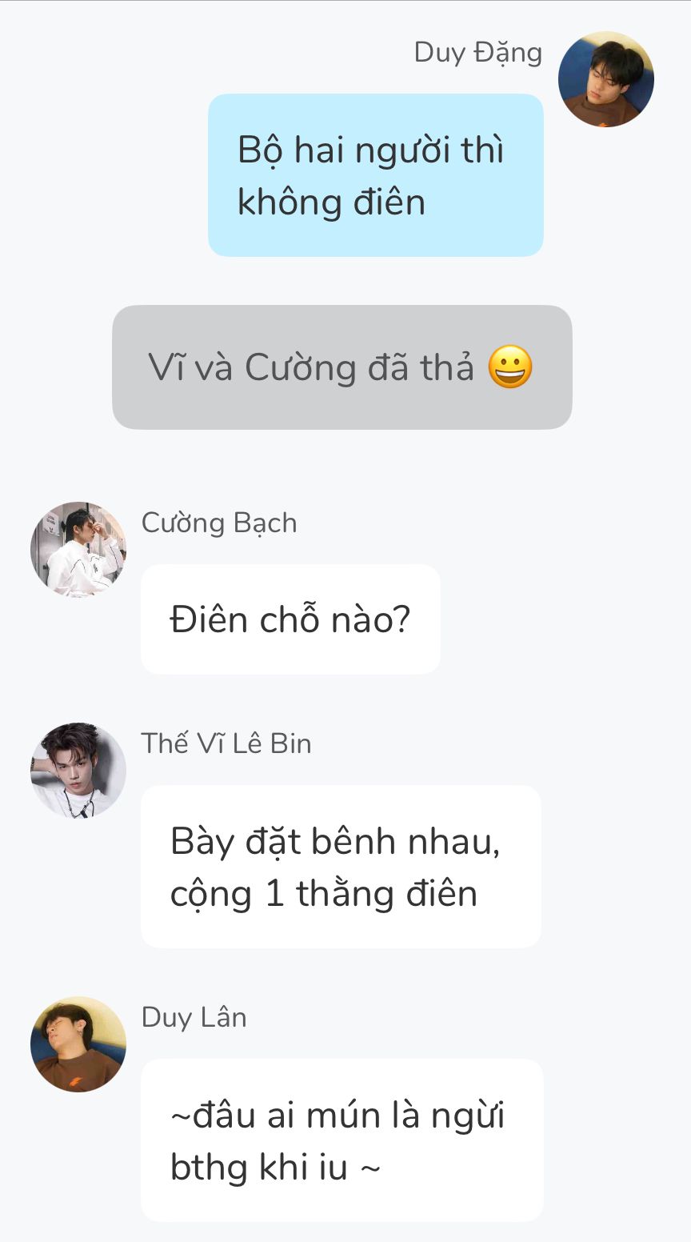Click the smiley emoji in the reaction notice
This screenshot has width=691, height=1242.
[510, 367]
